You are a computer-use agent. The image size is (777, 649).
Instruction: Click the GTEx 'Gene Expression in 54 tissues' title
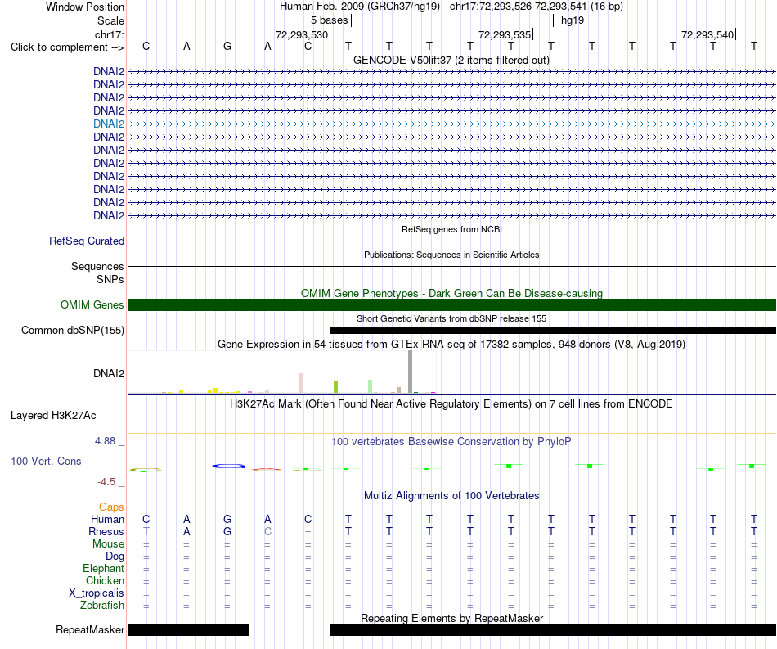(451, 344)
